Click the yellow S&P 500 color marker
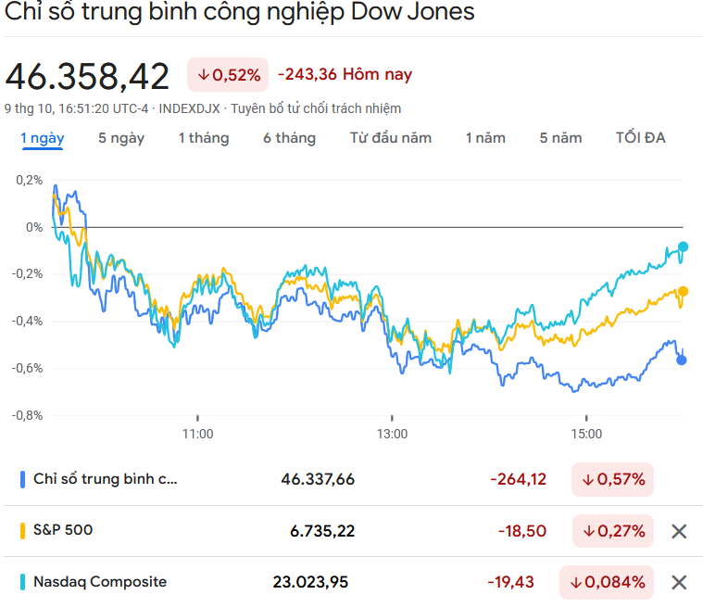Screen dimensions: 703x607 pyautogui.click(x=22, y=531)
